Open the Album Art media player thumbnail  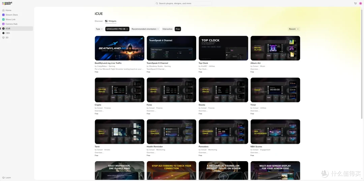275,48
